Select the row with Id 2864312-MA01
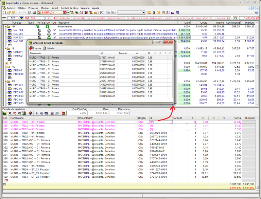Image resolution: width=261 pixels, height=199 pixels. coord(108,81)
